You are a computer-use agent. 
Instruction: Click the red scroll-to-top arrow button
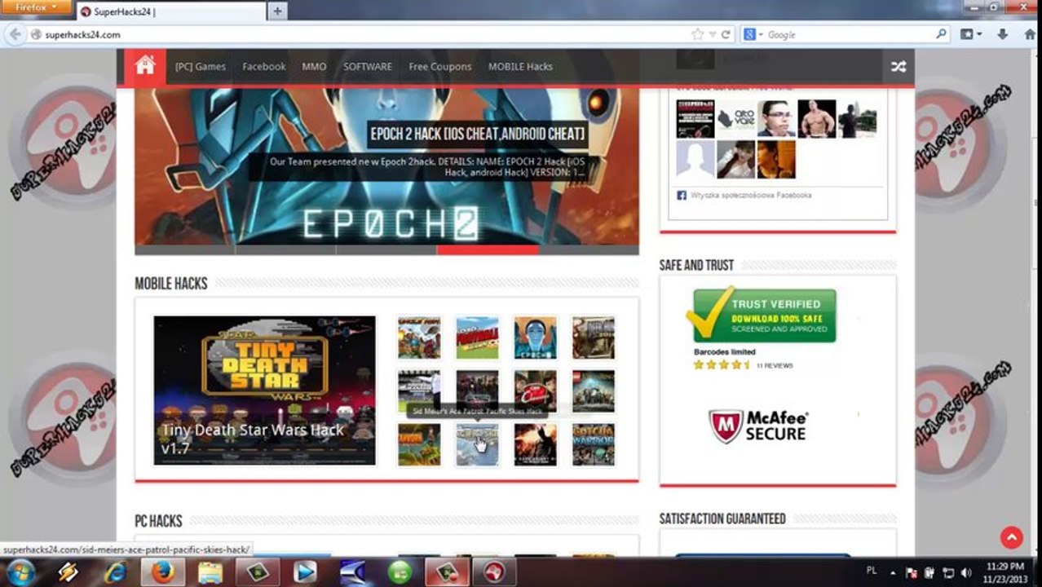1011,537
